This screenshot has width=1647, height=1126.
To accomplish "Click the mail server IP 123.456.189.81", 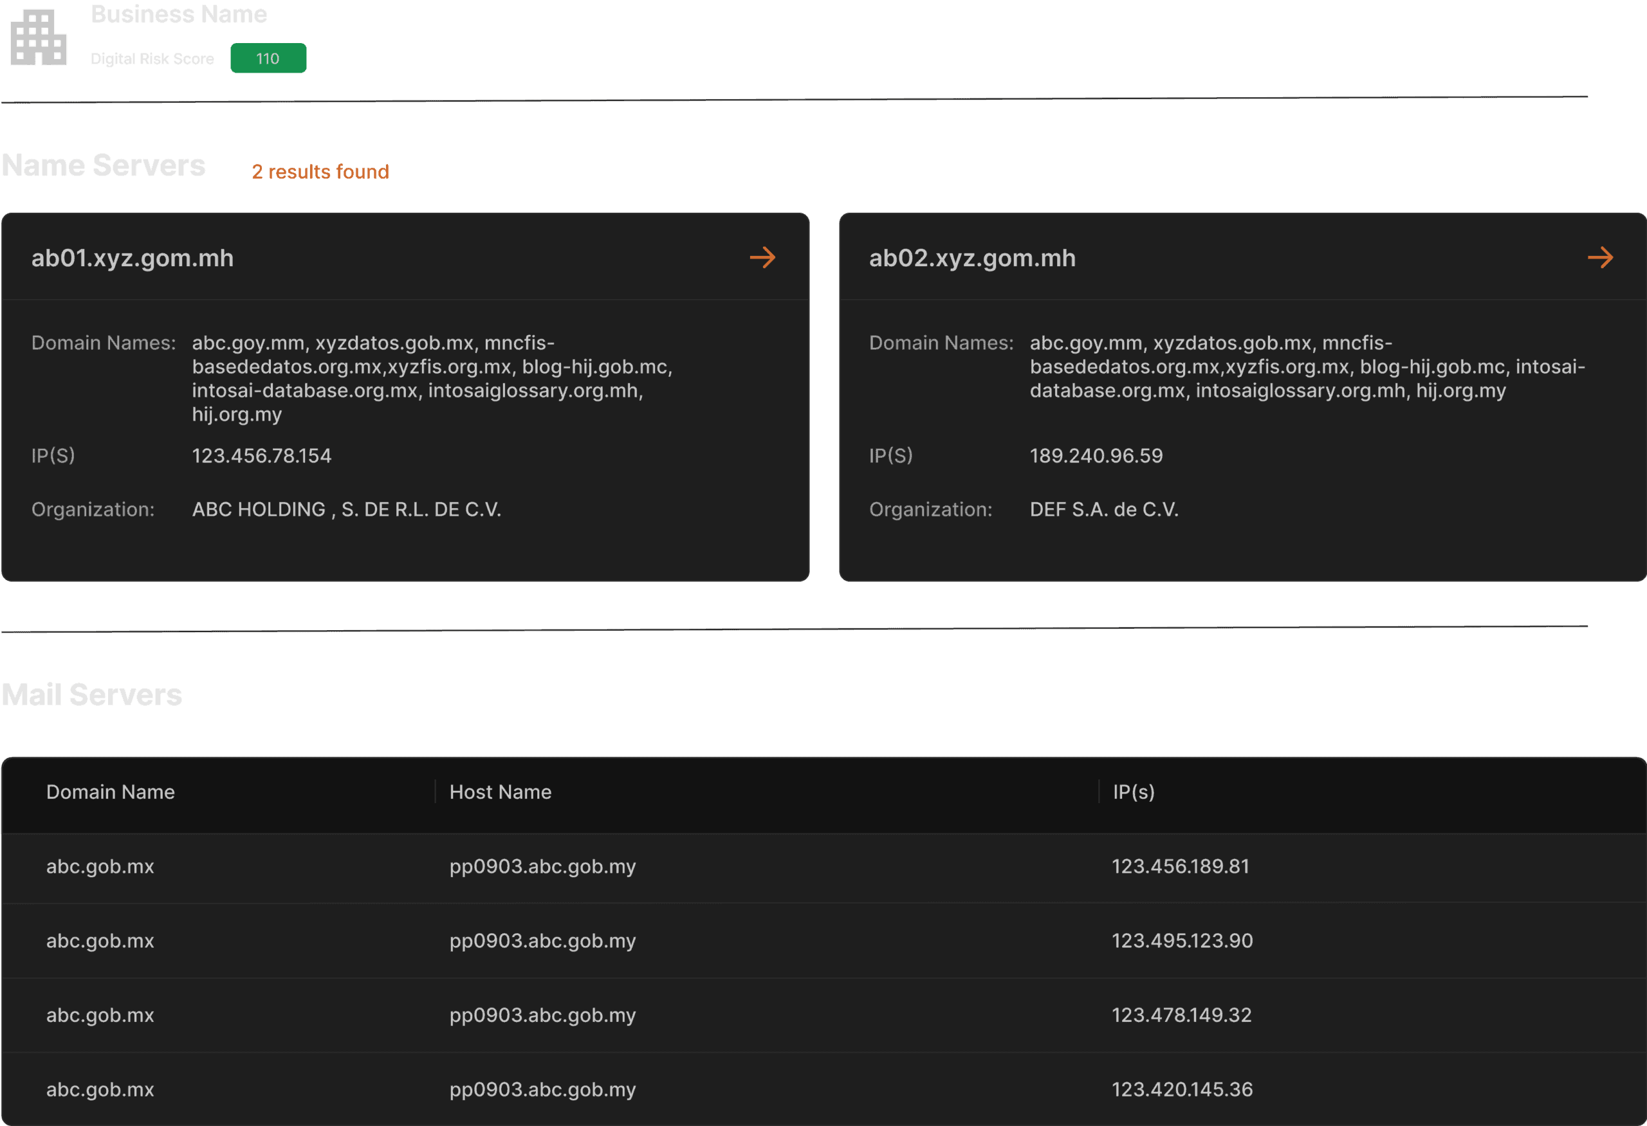I will (x=1180, y=866).
